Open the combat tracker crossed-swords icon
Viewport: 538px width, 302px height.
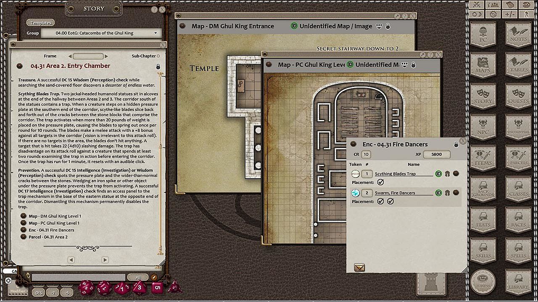coord(477,5)
